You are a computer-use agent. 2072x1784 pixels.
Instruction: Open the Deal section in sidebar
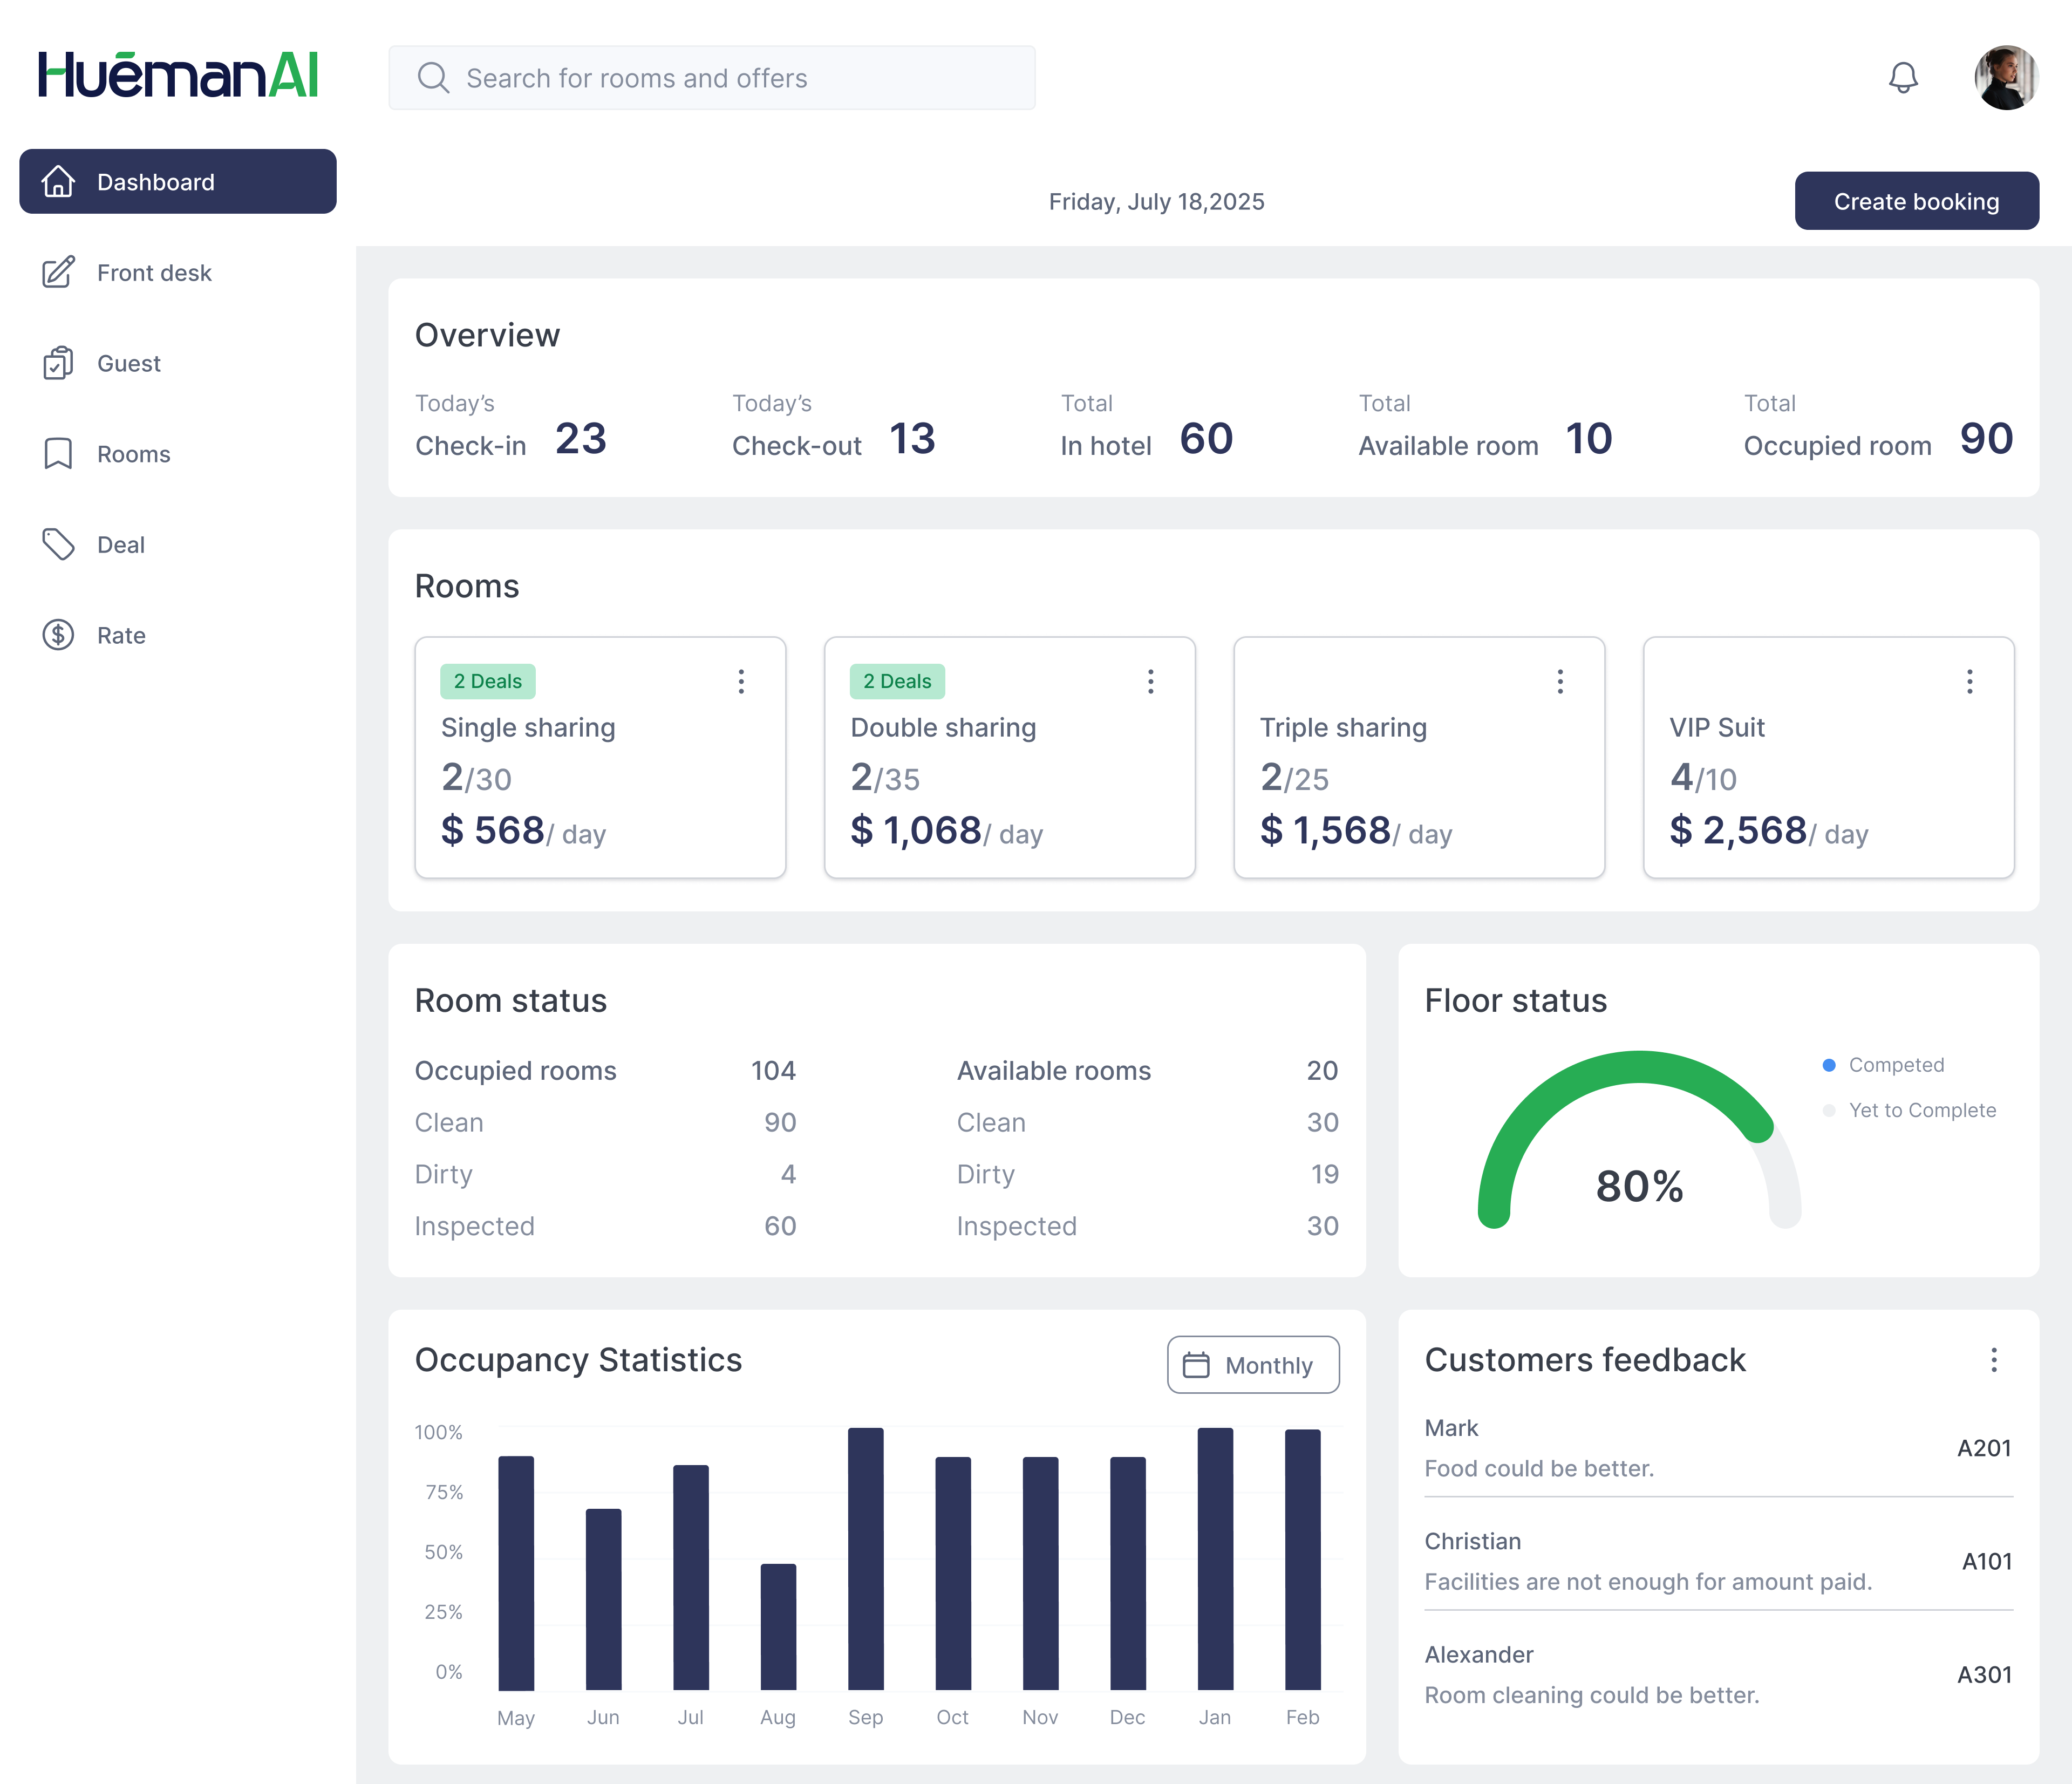pos(121,544)
